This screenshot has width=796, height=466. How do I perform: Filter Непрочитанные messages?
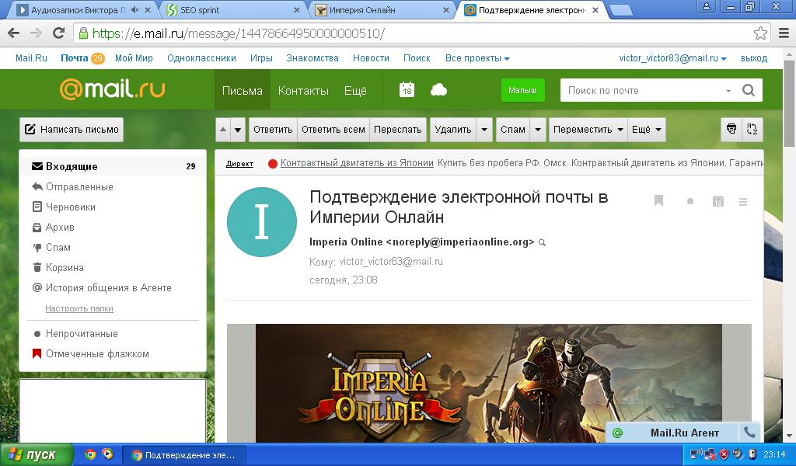tap(113, 334)
